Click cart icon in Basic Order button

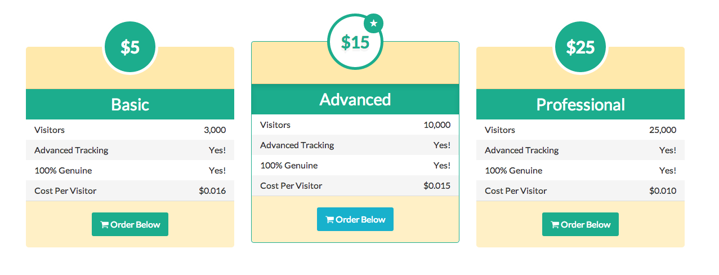[x=104, y=225]
